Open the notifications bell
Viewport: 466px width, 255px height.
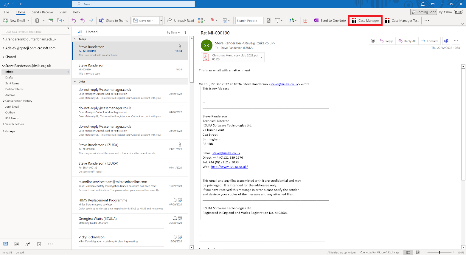tap(422, 4)
